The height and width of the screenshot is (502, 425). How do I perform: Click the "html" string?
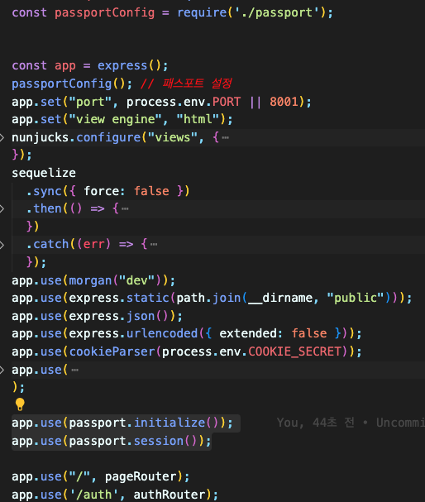pos(198,119)
